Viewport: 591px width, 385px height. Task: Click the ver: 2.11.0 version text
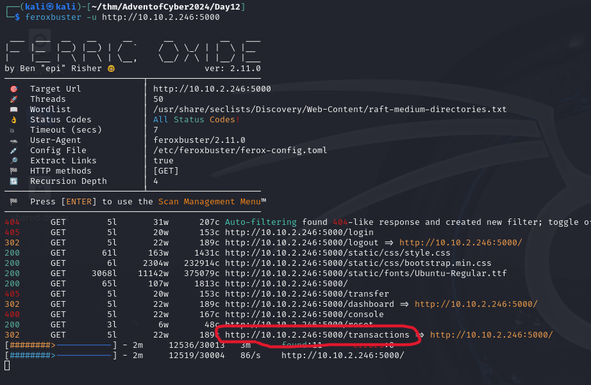pos(233,69)
